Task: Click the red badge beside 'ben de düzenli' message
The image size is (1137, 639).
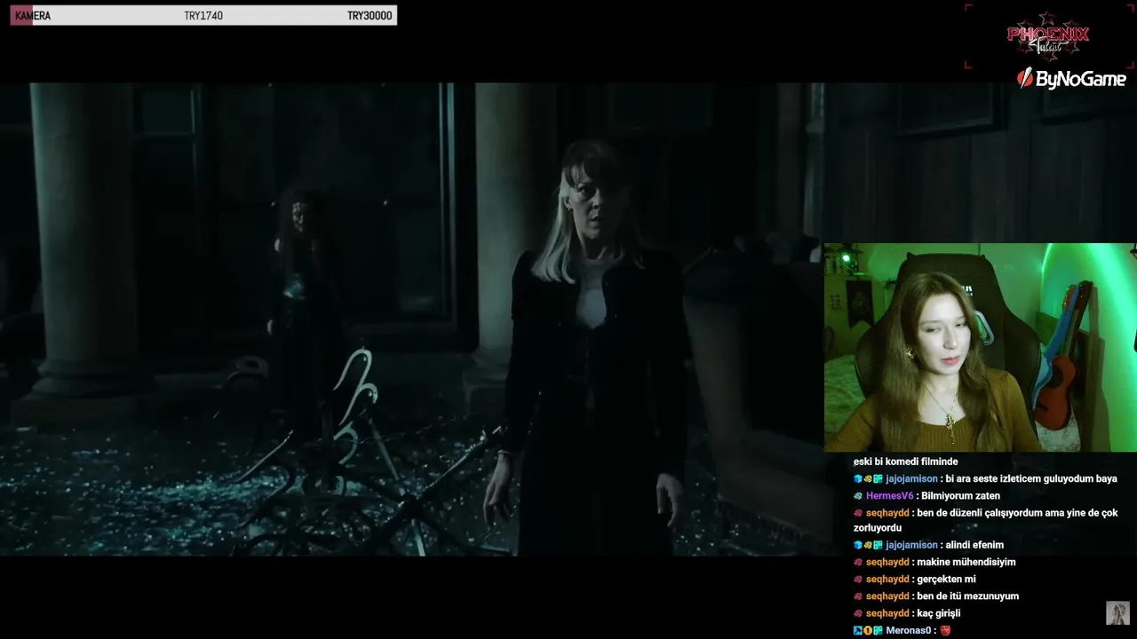Action: [858, 513]
